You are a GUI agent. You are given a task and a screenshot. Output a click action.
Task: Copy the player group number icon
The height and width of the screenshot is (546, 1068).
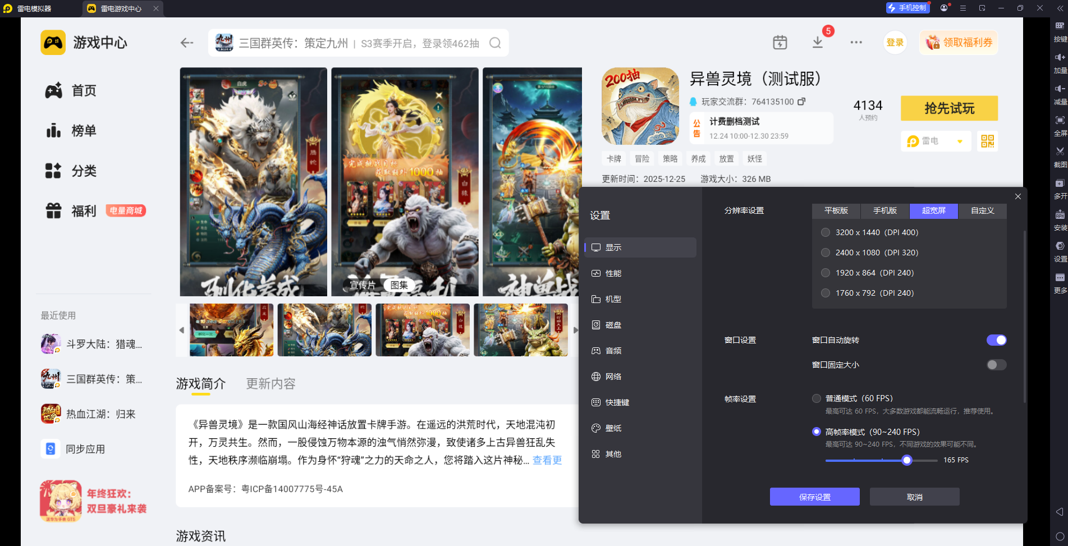pyautogui.click(x=801, y=102)
